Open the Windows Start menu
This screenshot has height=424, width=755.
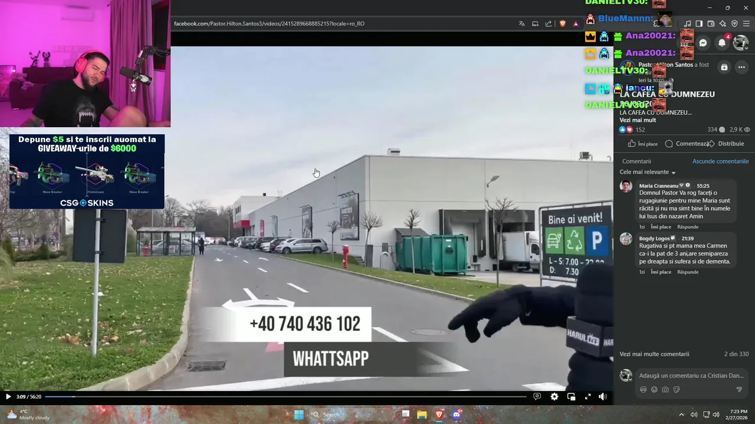(299, 415)
